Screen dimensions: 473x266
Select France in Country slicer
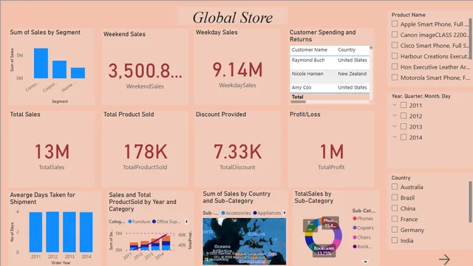395,219
